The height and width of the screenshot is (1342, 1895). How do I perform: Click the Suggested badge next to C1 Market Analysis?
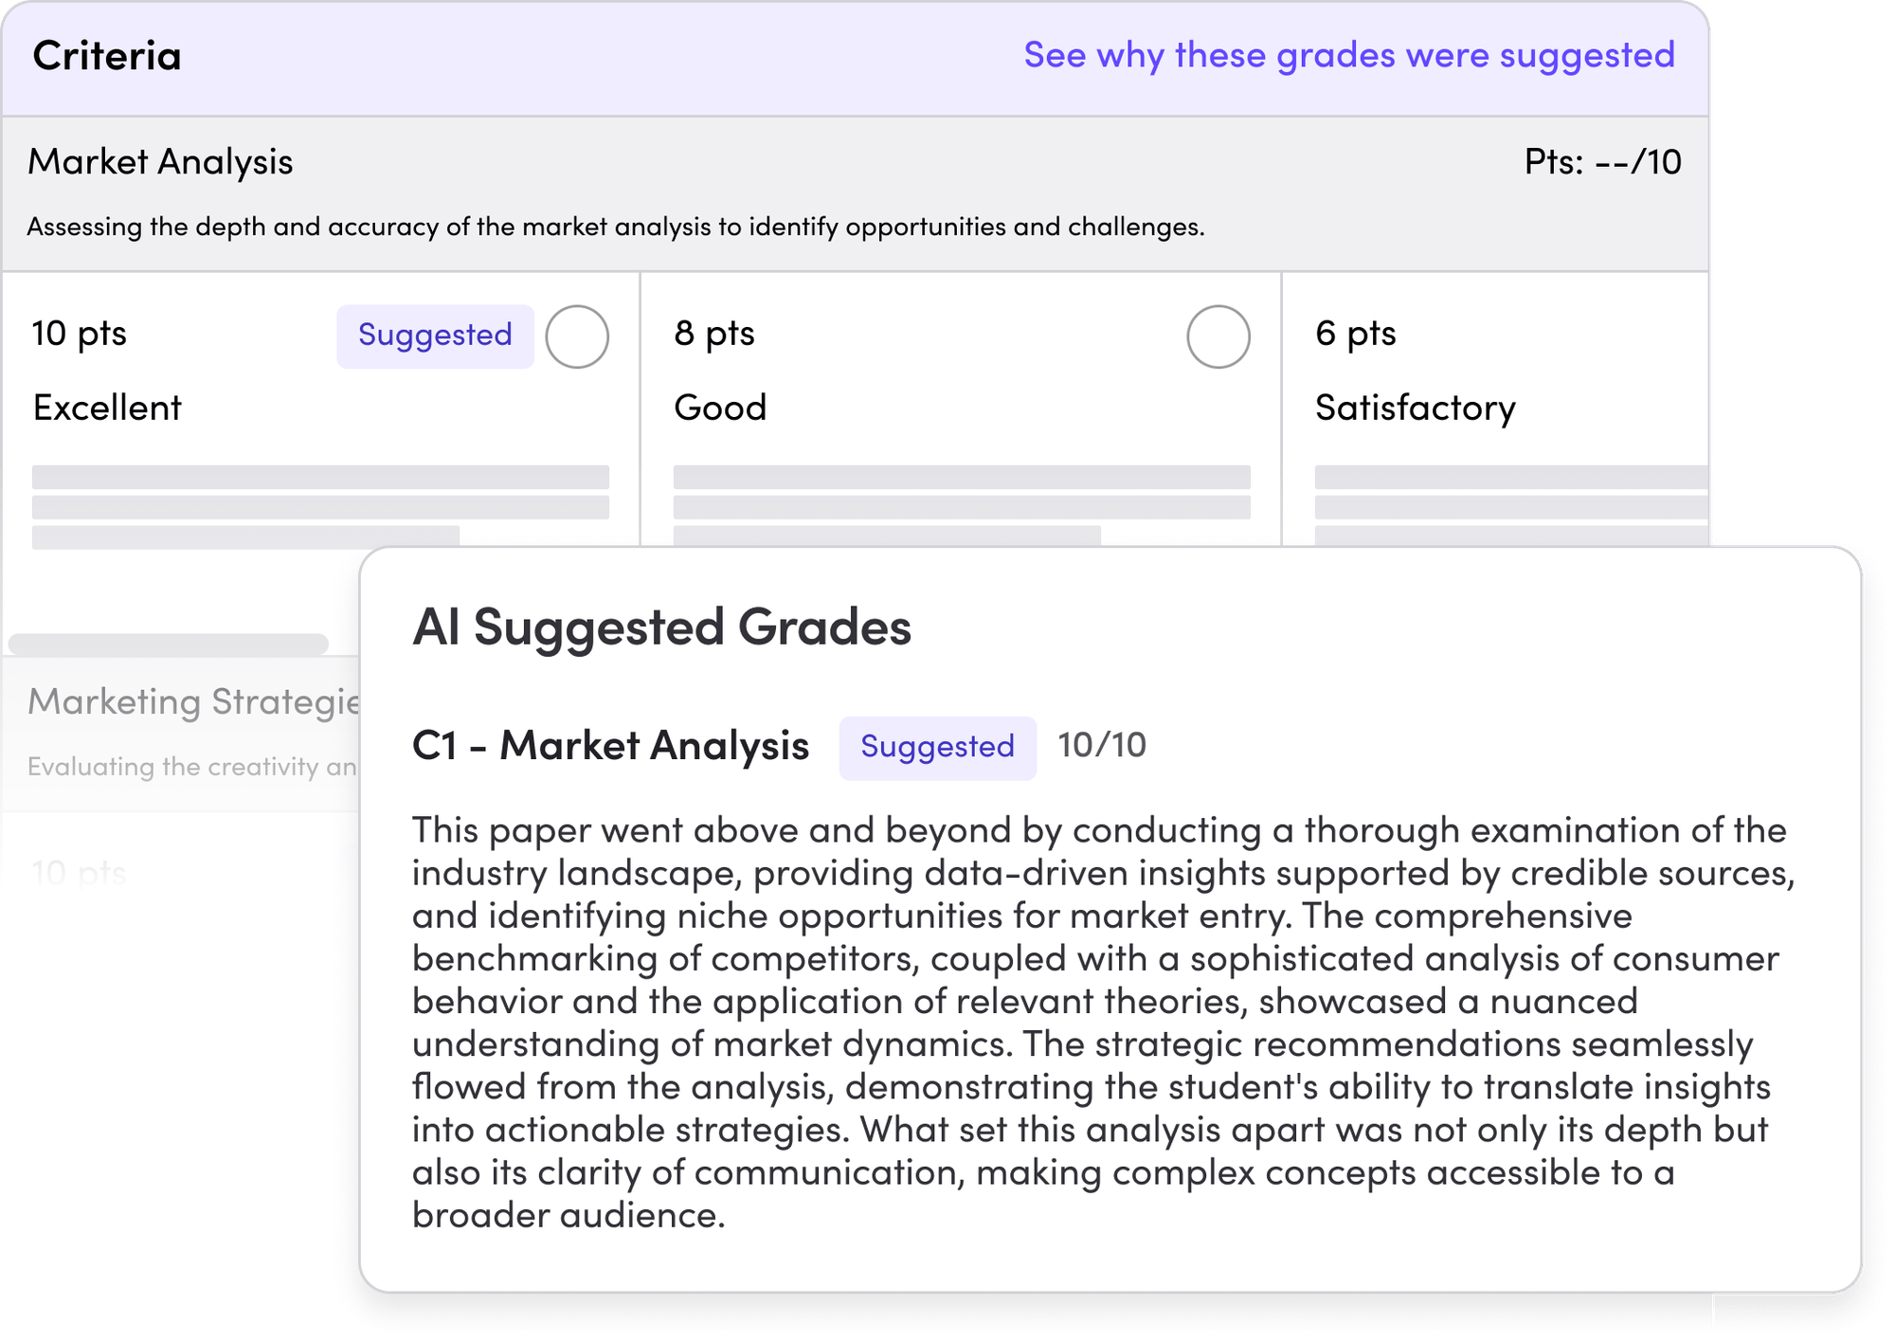point(937,747)
